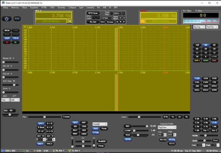Open the Diversity menu
Screen dimensions: 221x153
pos(61,8)
